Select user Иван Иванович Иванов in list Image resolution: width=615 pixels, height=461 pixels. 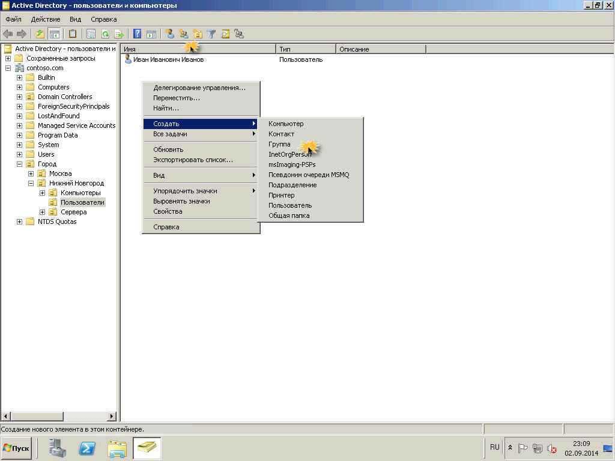coord(168,59)
